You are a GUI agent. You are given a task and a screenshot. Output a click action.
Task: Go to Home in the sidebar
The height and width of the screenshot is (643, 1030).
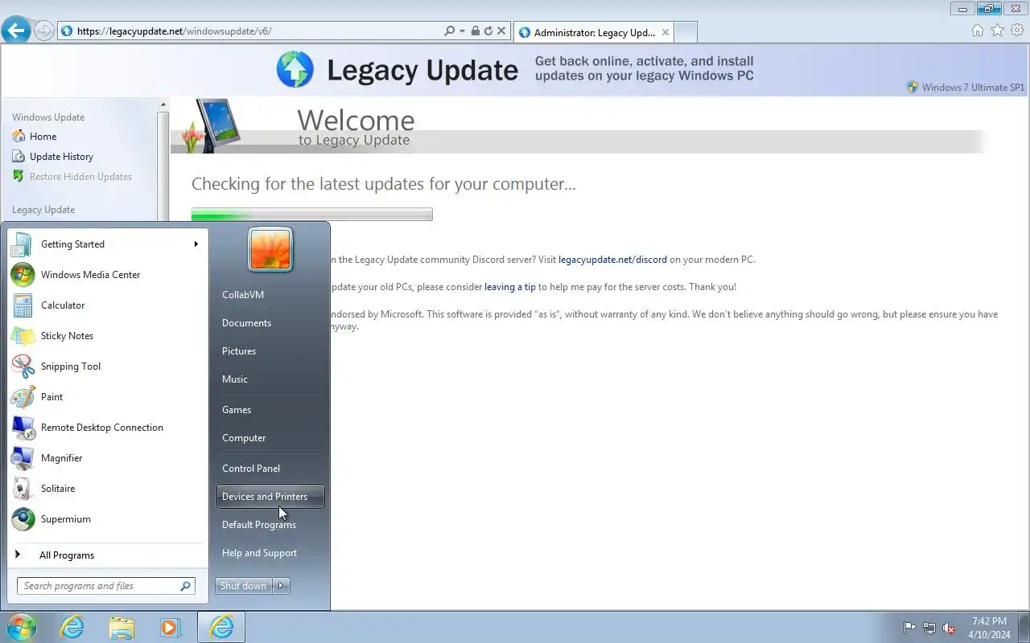[43, 137]
